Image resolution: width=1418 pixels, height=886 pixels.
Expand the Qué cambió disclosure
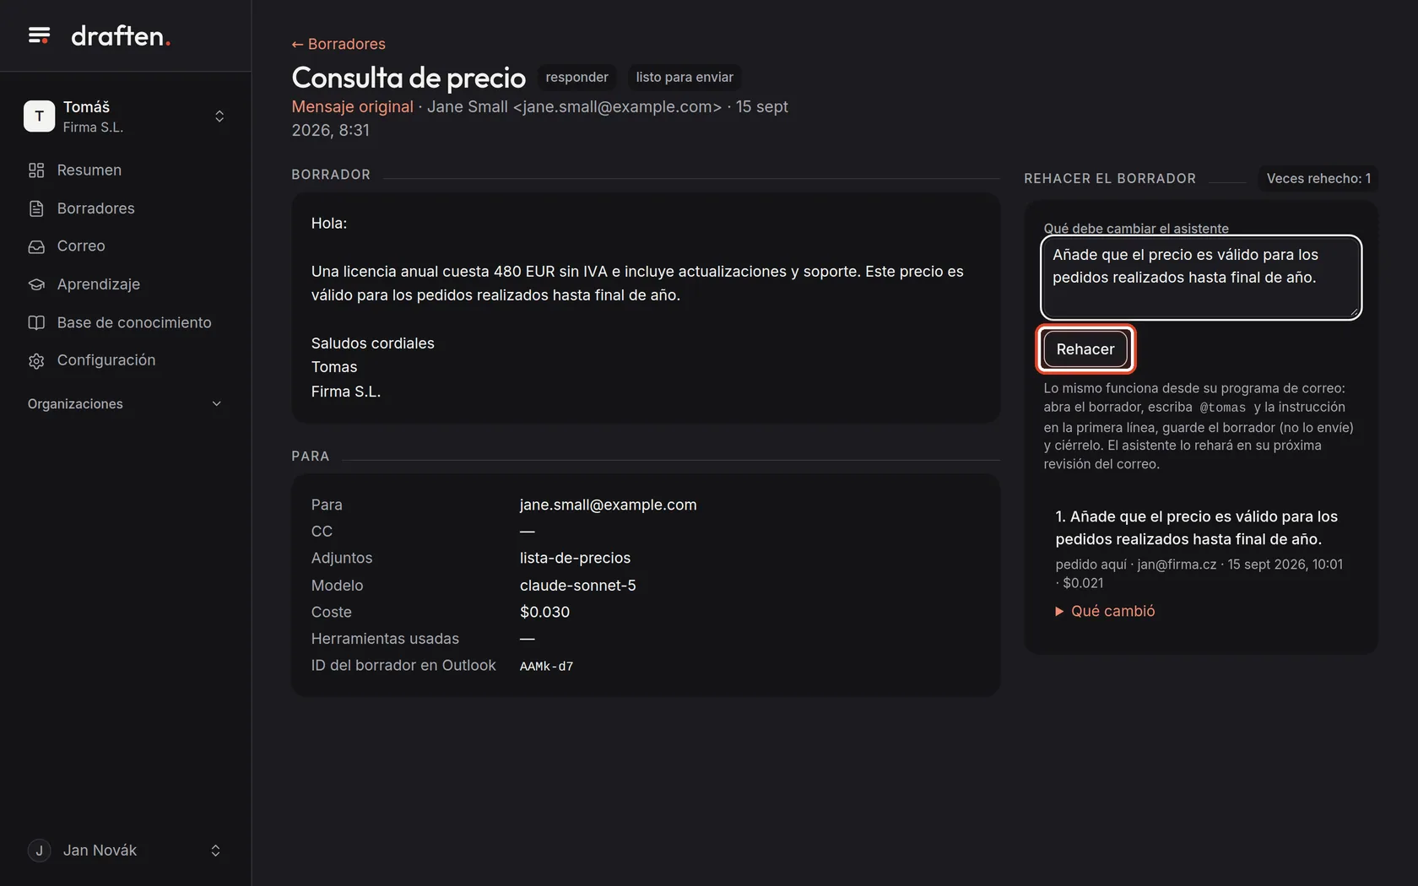click(x=1105, y=612)
